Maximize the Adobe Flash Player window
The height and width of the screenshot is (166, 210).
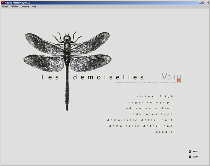[x=203, y=2]
